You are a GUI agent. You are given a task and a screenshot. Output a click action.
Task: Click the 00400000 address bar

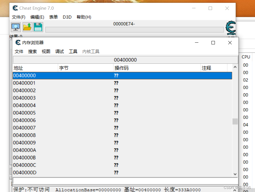125,60
